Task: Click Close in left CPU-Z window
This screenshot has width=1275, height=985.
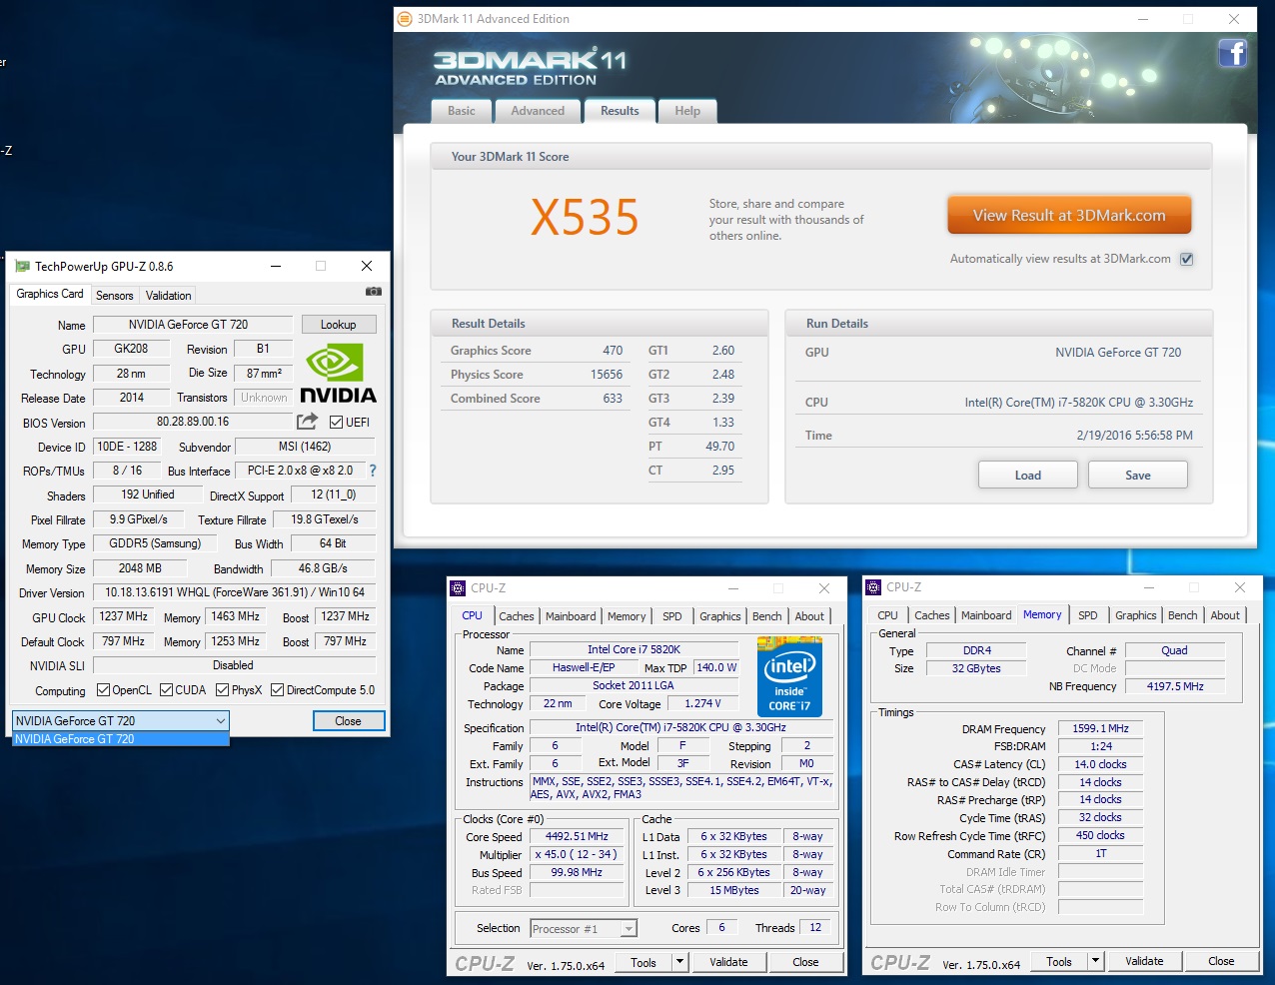Action: tap(805, 962)
